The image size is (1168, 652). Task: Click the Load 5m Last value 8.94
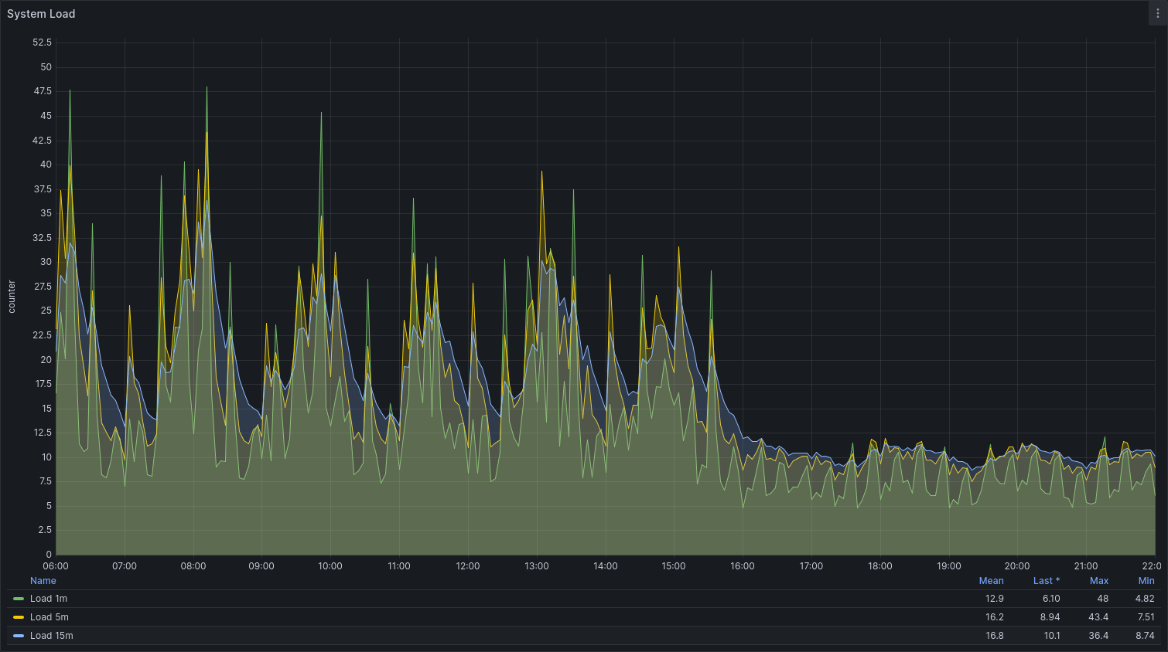tap(1050, 617)
